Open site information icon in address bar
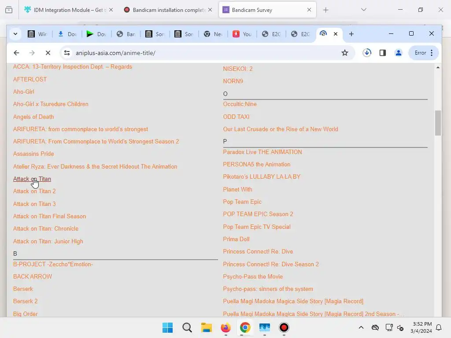 67,53
